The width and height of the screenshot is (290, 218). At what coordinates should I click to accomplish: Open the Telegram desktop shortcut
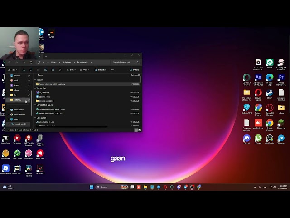[x=281, y=139]
